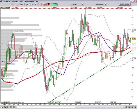Open the Hebdomadaire timeframe dropdown arrow
Screen dimensions: 137x109
click(105, 4)
